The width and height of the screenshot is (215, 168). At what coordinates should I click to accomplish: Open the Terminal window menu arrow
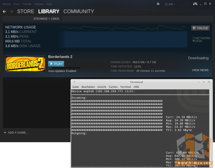pyautogui.click(x=74, y=82)
